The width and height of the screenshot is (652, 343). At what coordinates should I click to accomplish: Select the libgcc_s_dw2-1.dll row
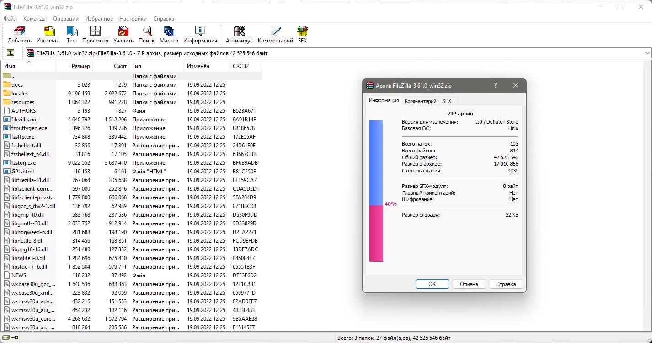pyautogui.click(x=132, y=206)
